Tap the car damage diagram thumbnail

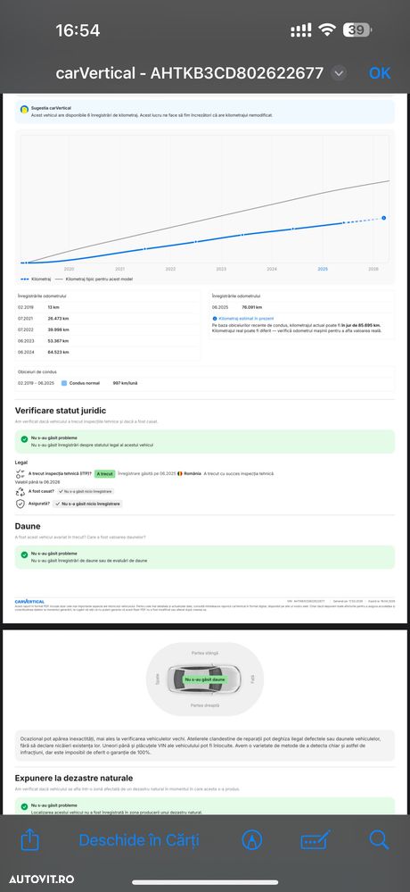coord(204,679)
